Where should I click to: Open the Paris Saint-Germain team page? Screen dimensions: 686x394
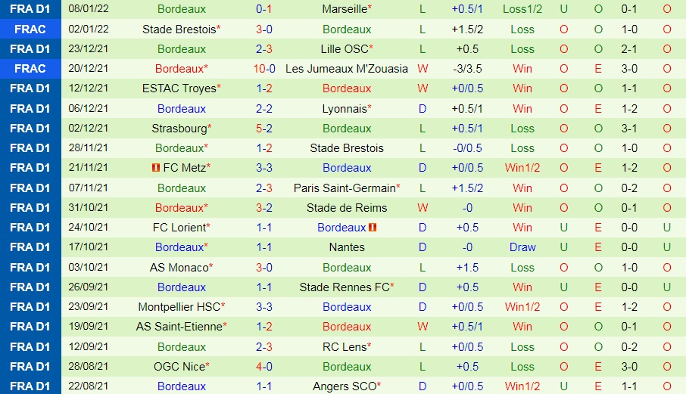click(345, 188)
